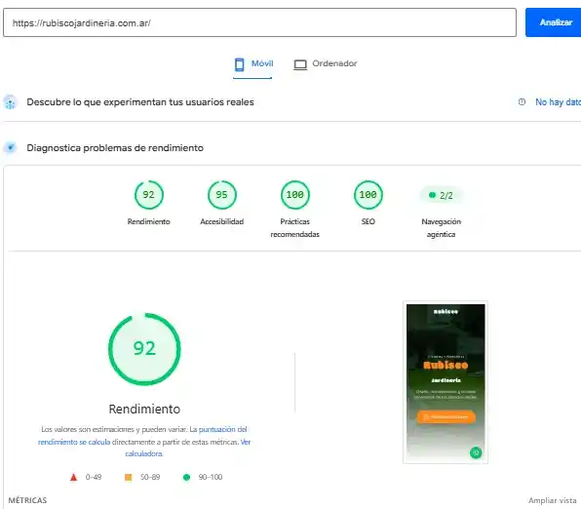Click the Descubre lo que experimentan heading

pos(140,102)
